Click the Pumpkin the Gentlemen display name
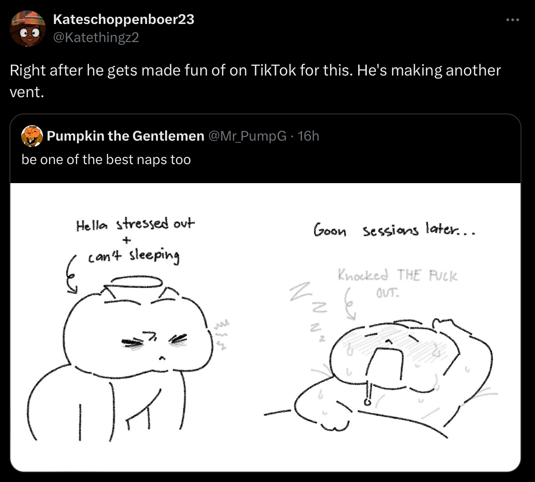Screen dimensions: 535x482 click(125, 136)
